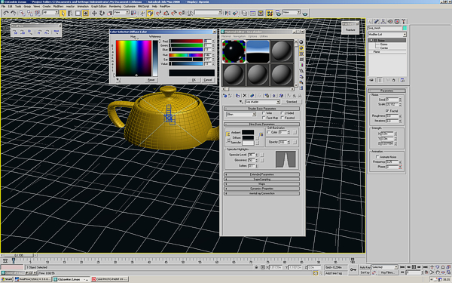Open Material Editor's Navigation menu
The height and width of the screenshot is (283, 452).
pyautogui.click(x=240, y=36)
